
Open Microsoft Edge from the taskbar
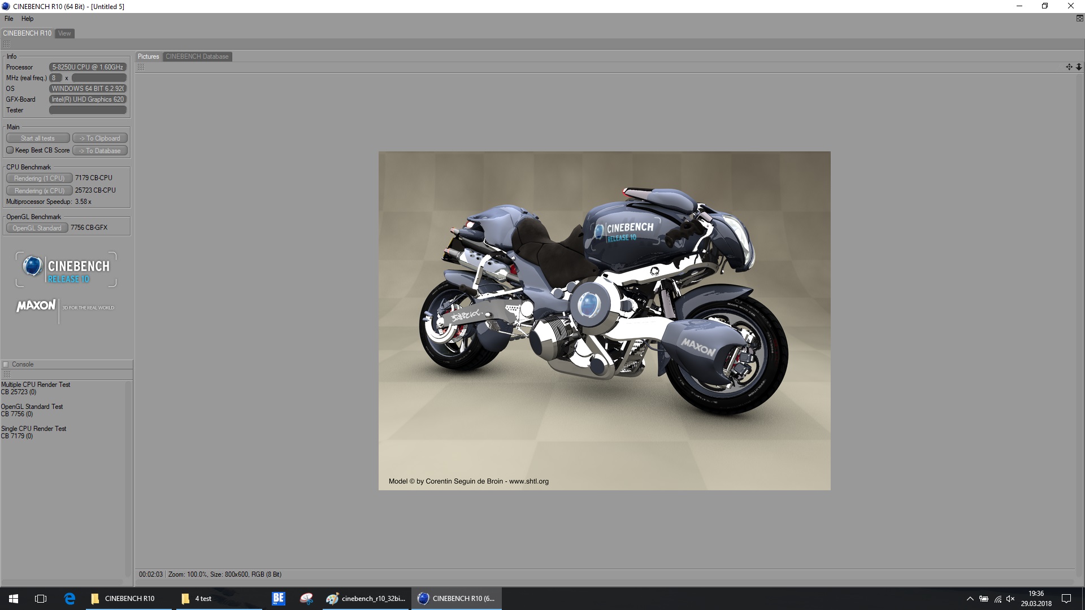(x=70, y=599)
